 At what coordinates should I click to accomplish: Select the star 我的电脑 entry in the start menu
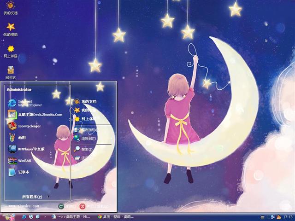(x=85, y=110)
